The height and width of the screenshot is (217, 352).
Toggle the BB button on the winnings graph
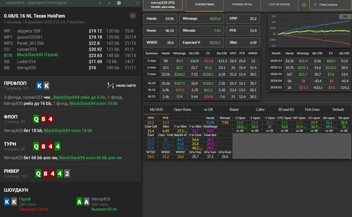(345, 17)
